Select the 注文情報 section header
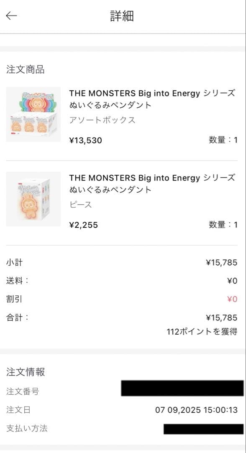This screenshot has height=453, width=246. click(24, 372)
